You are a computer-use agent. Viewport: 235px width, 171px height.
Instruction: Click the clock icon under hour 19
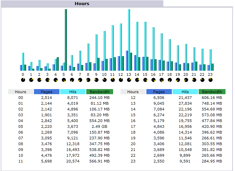178,80
